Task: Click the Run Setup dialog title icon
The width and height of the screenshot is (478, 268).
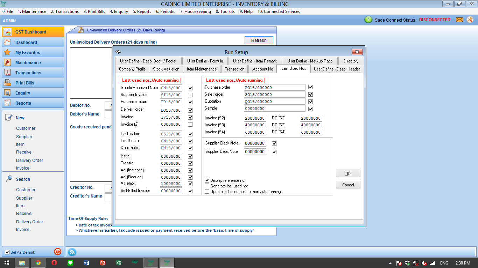Action: (118, 52)
